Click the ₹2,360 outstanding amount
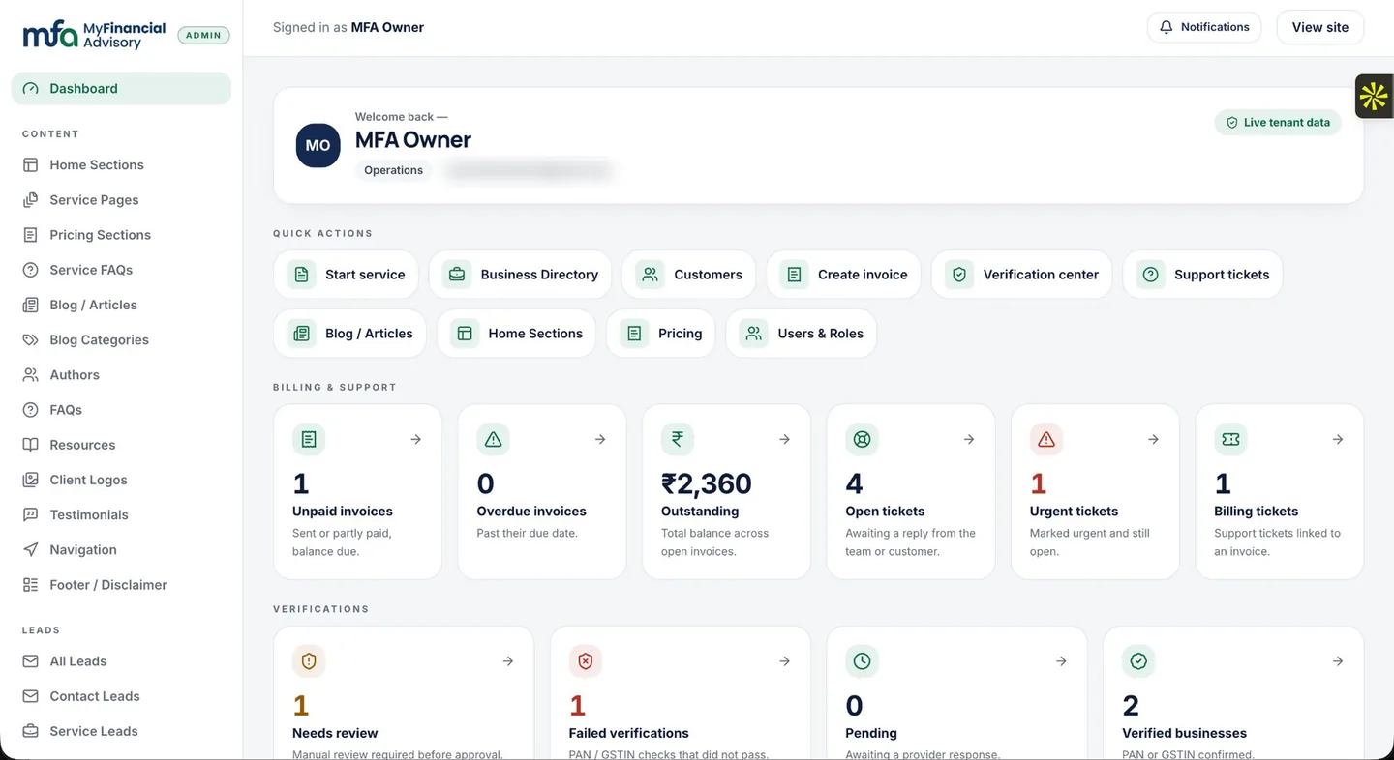The width and height of the screenshot is (1394, 760). click(707, 483)
